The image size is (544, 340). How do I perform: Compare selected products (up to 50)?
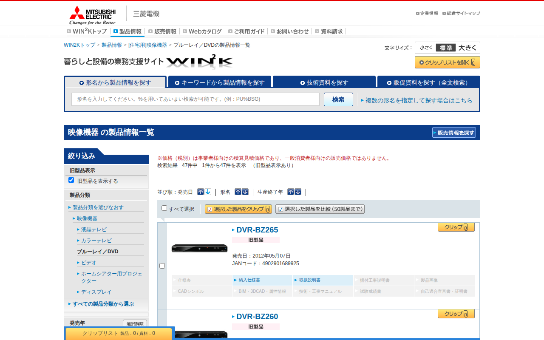[320, 209]
